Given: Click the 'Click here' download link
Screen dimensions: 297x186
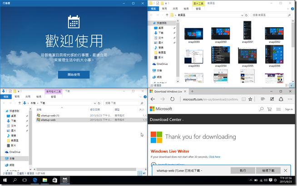Looking at the screenshot, I should (x=214, y=157).
